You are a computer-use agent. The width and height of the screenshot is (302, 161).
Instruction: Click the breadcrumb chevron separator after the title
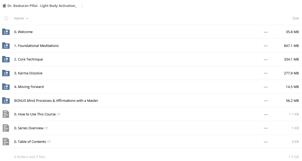pyautogui.click(x=82, y=6)
